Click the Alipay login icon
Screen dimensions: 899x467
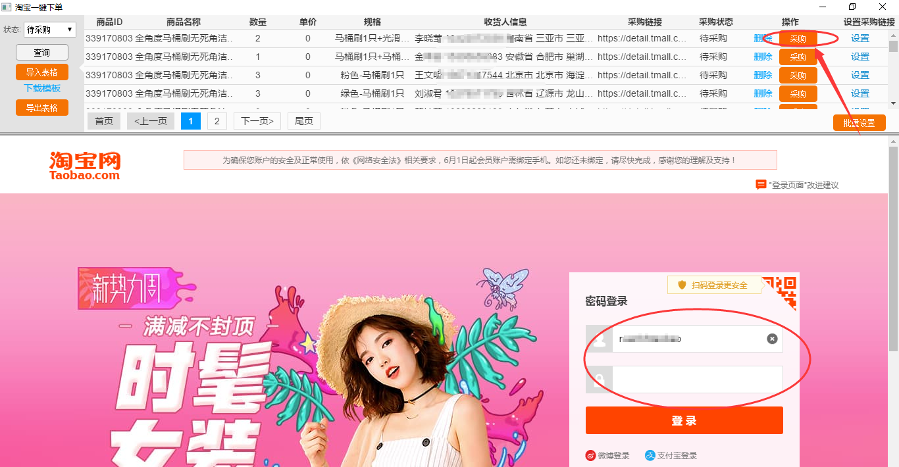pos(650,455)
